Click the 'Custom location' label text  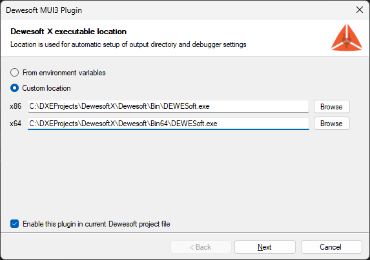46,88
